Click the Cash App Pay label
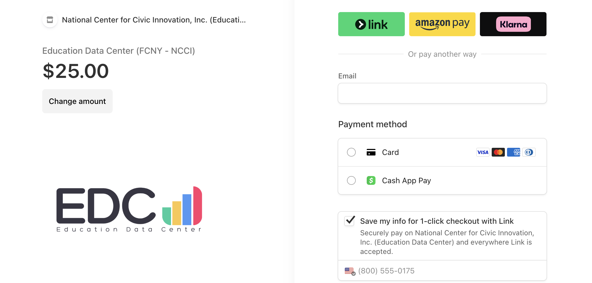The width and height of the screenshot is (592, 283). (406, 180)
